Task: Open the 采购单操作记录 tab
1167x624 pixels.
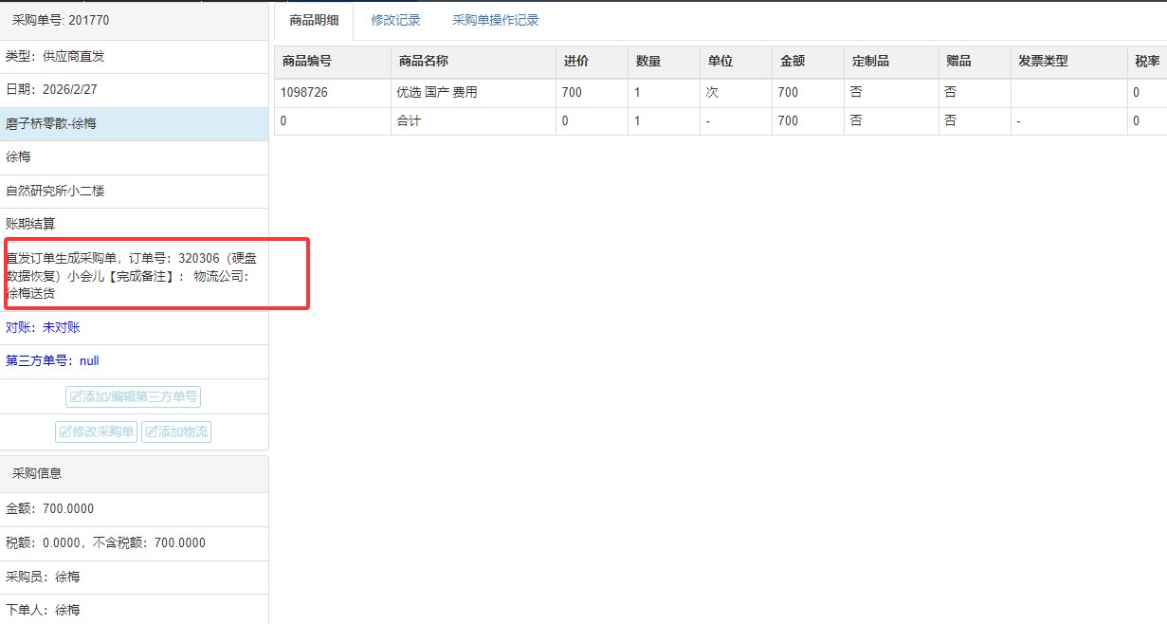Action: click(495, 20)
